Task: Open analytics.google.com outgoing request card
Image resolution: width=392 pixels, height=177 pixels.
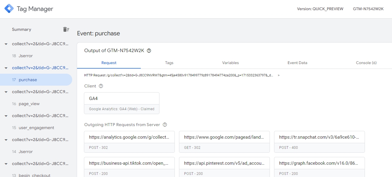Action: pos(129,142)
